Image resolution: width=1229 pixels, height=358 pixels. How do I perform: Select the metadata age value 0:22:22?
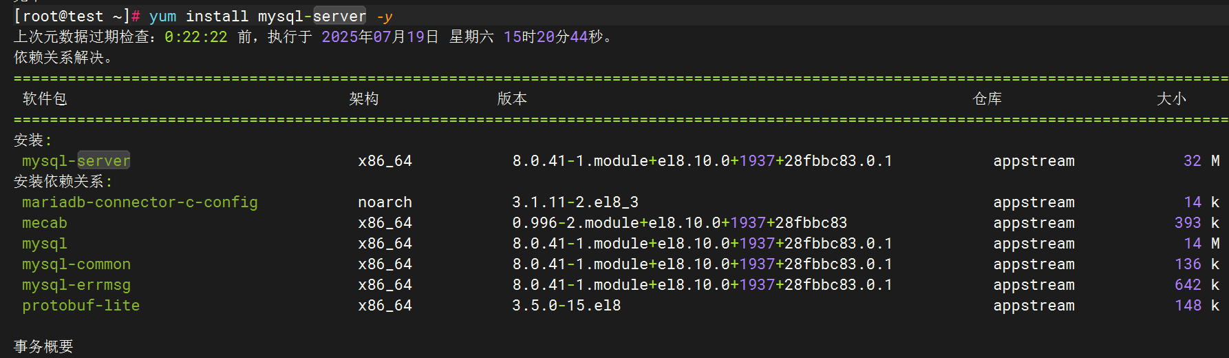click(x=195, y=37)
